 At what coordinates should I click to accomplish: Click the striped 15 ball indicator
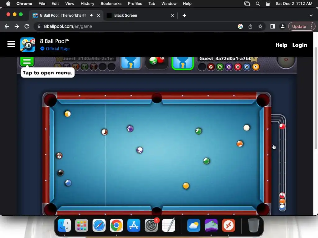(x=93, y=67)
